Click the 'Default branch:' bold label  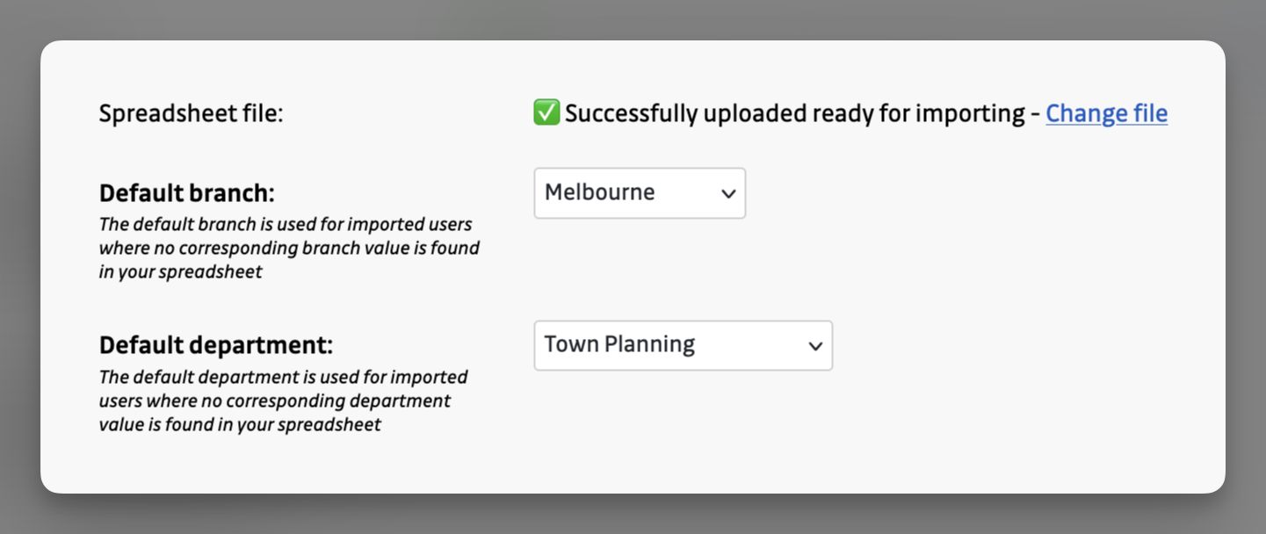tap(186, 193)
